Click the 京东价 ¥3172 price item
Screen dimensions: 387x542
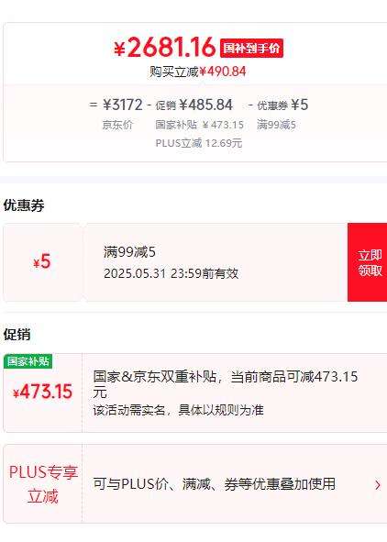click(x=120, y=112)
